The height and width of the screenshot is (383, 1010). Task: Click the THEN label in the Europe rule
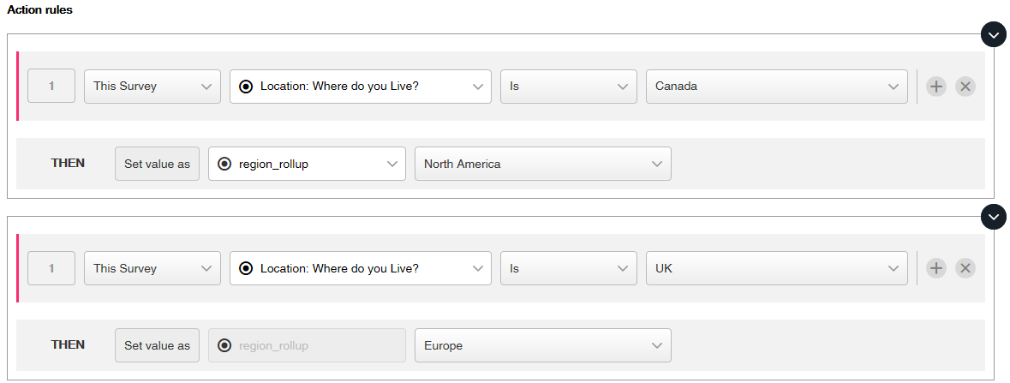[x=68, y=345]
